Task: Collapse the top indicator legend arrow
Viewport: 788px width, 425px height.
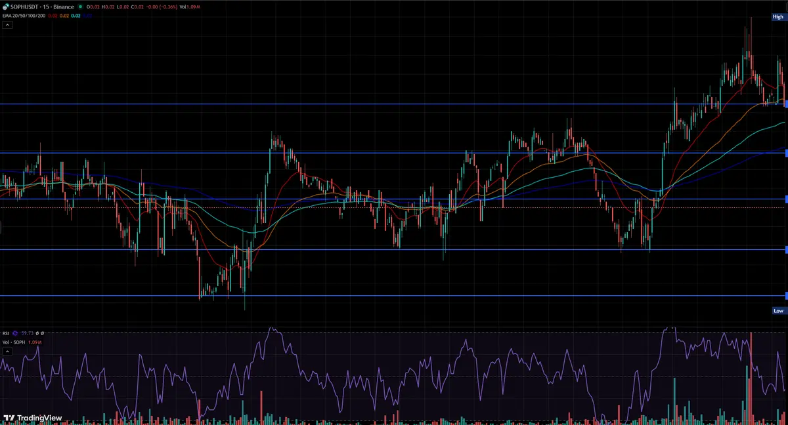Action: pos(7,25)
